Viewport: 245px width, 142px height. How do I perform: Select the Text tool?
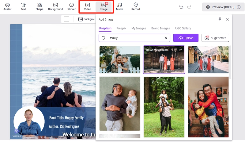point(23,6)
